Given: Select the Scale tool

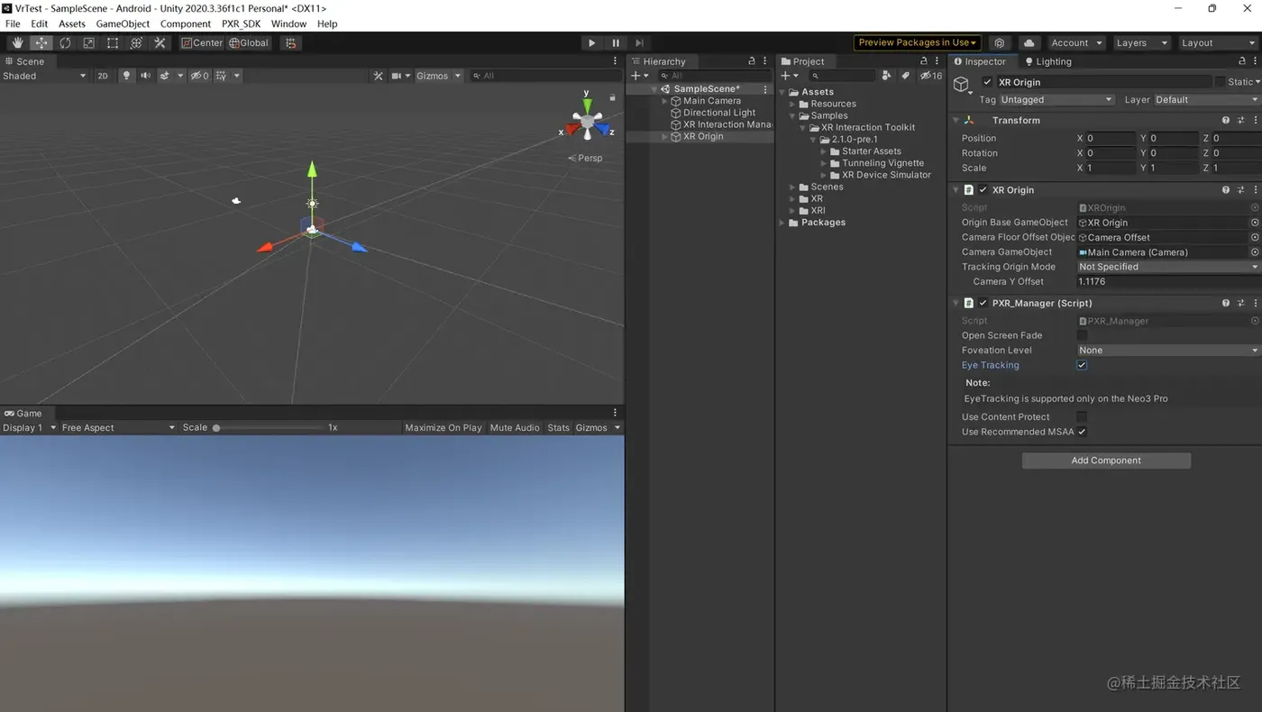Looking at the screenshot, I should click(x=88, y=42).
